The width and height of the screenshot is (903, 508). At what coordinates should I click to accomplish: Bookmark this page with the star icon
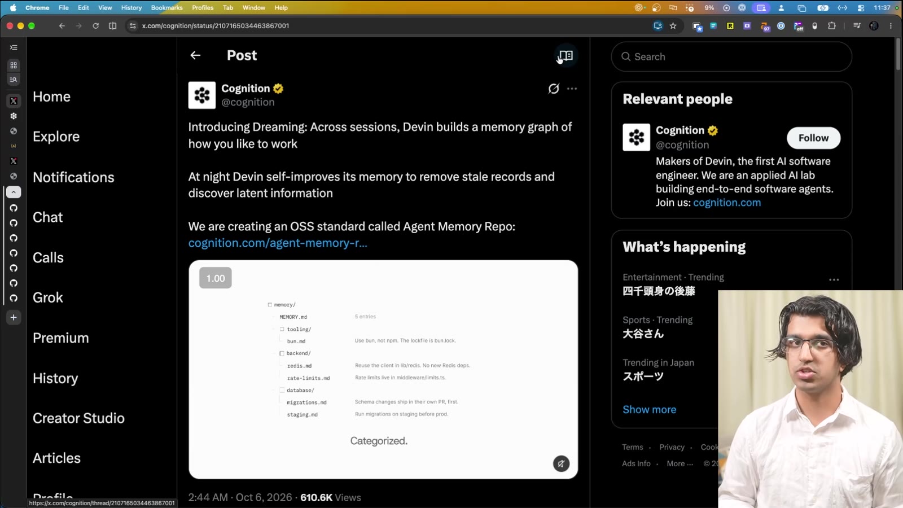tap(673, 26)
